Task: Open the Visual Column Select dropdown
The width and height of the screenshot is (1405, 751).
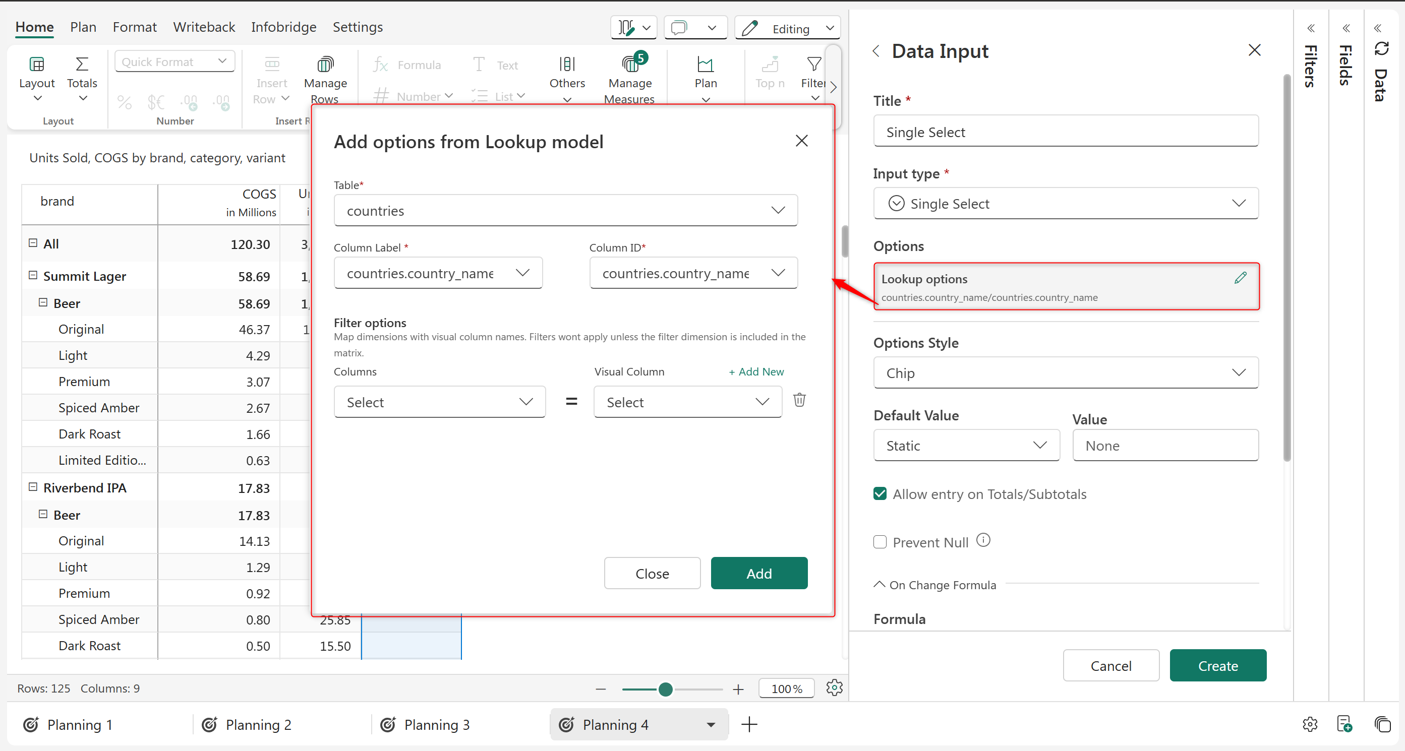Action: 687,402
